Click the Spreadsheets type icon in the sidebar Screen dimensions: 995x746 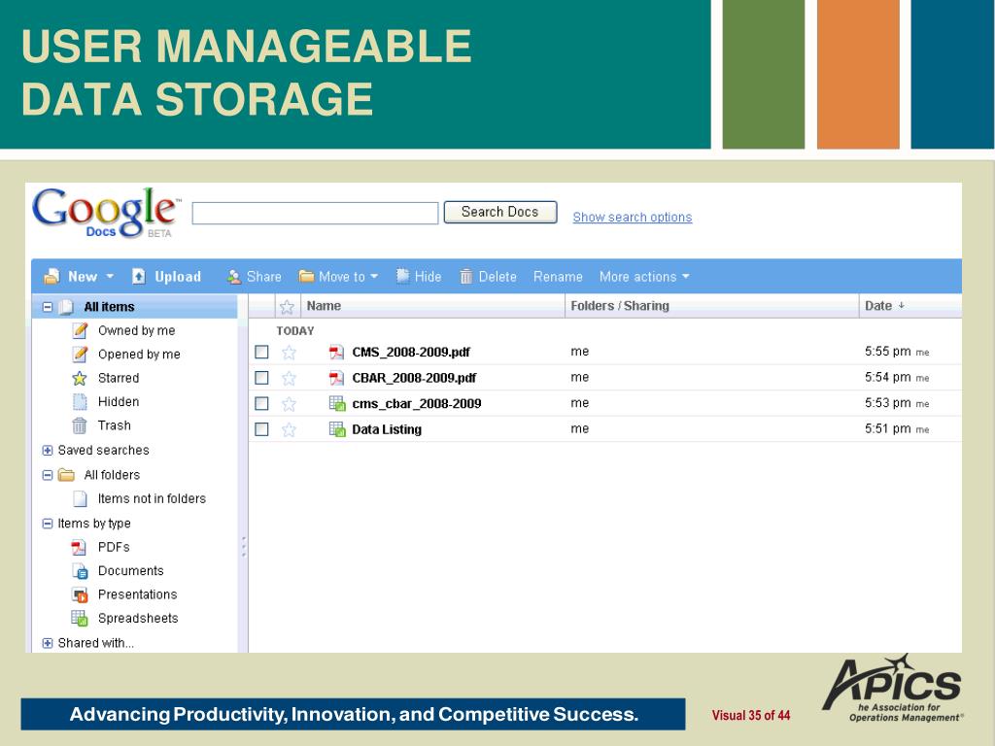point(80,619)
